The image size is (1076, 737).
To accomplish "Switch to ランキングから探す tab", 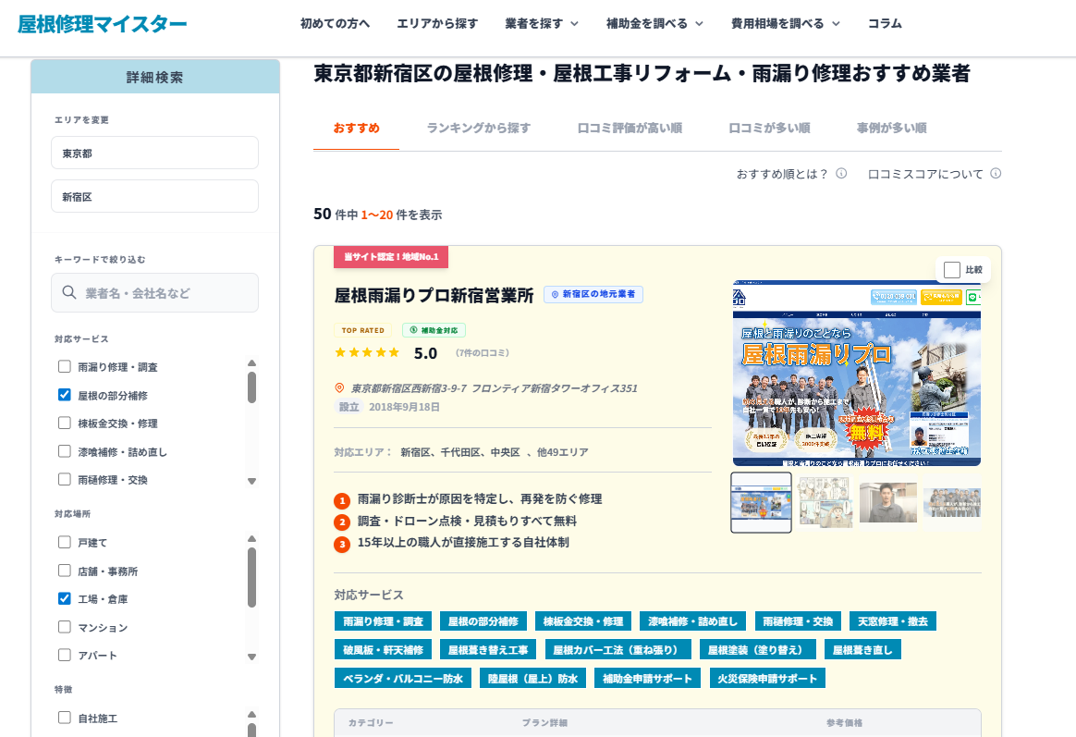I will click(478, 129).
